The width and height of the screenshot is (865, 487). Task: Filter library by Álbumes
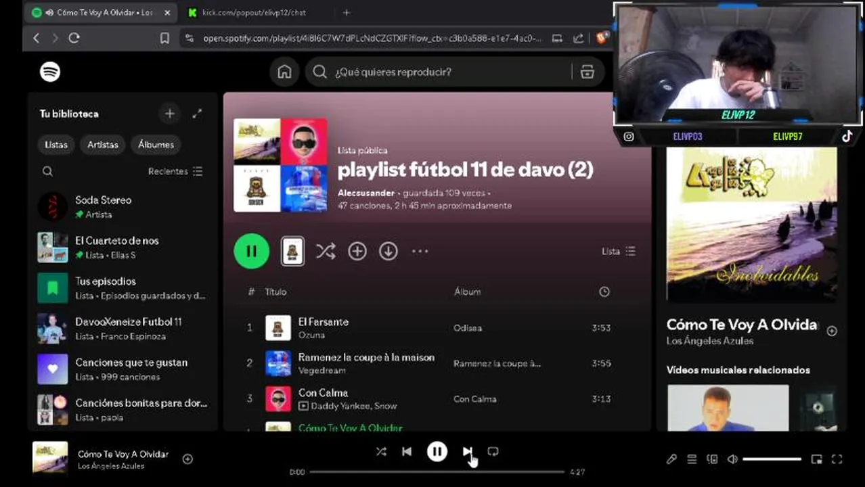(156, 144)
